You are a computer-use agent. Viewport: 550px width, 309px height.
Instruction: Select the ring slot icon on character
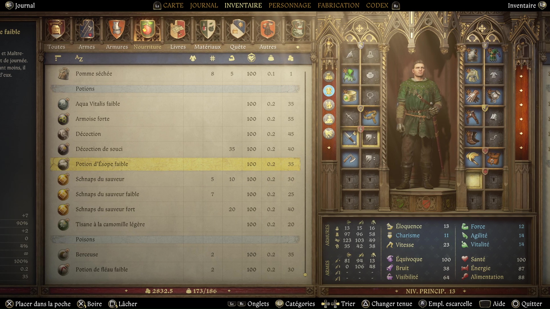pyautogui.click(x=350, y=97)
